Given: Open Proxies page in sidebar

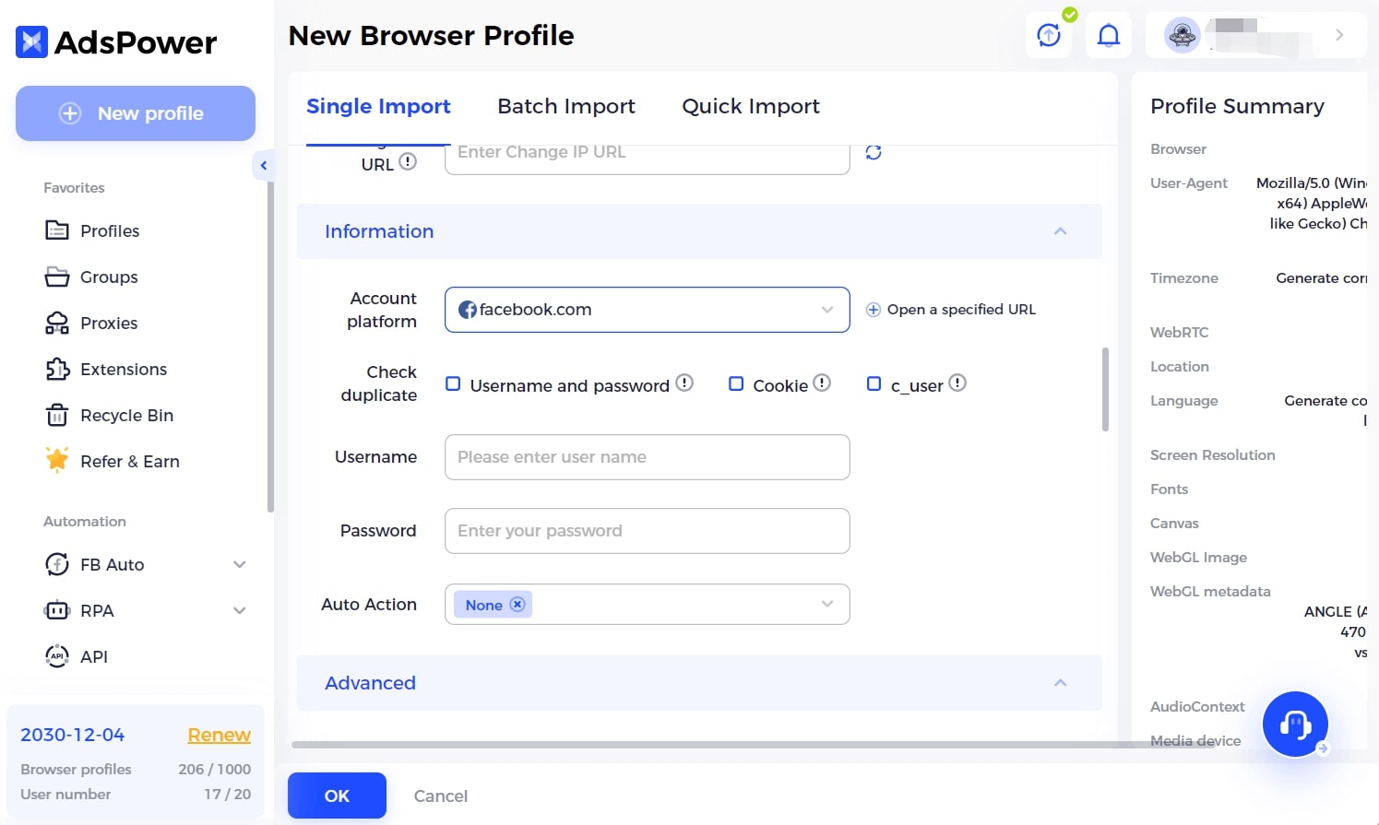Looking at the screenshot, I should [x=108, y=324].
